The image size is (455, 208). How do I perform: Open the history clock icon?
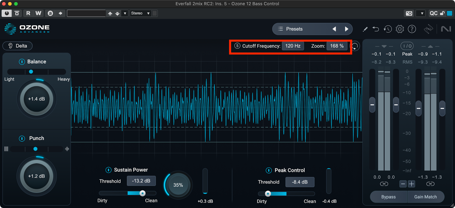[388, 29]
